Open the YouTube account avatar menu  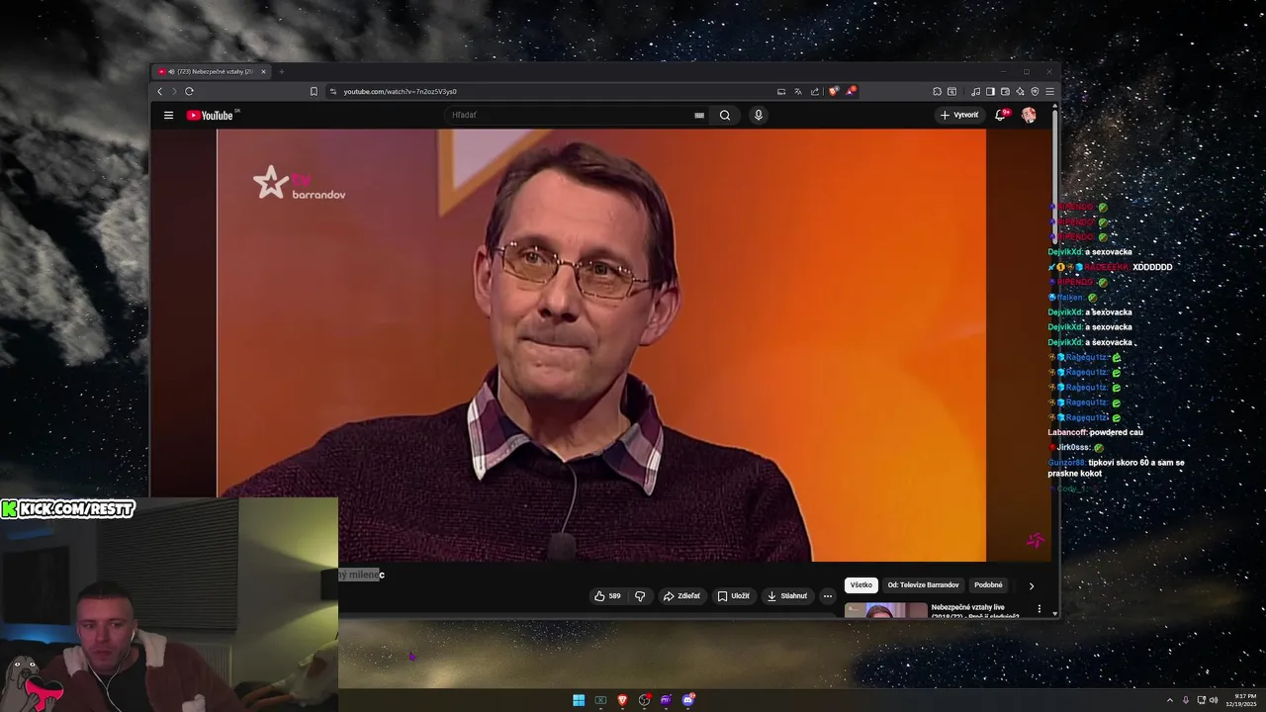point(1029,115)
